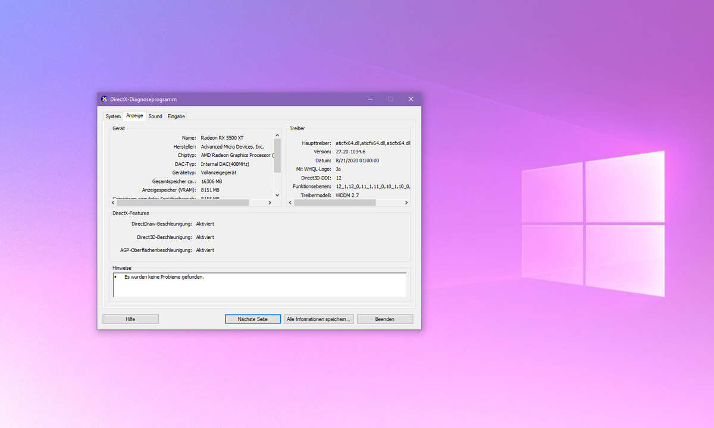This screenshot has width=714, height=428.
Task: Click the Hersteller label
Action: click(x=184, y=146)
